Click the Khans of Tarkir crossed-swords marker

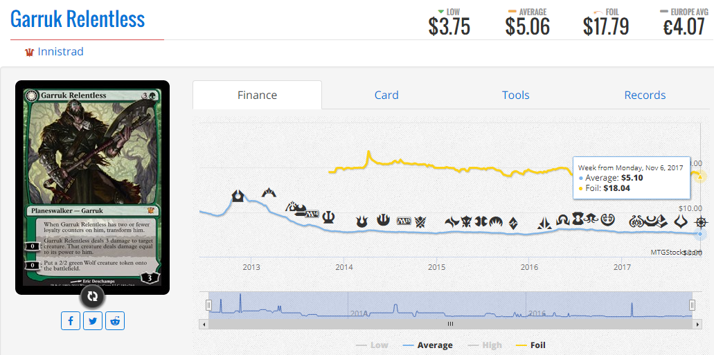tap(420, 221)
